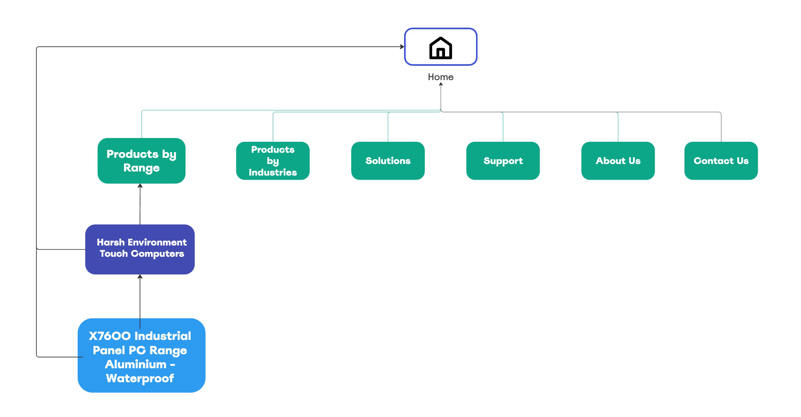Click vertical connector above Products by Industries
801x417 pixels.
[273, 127]
